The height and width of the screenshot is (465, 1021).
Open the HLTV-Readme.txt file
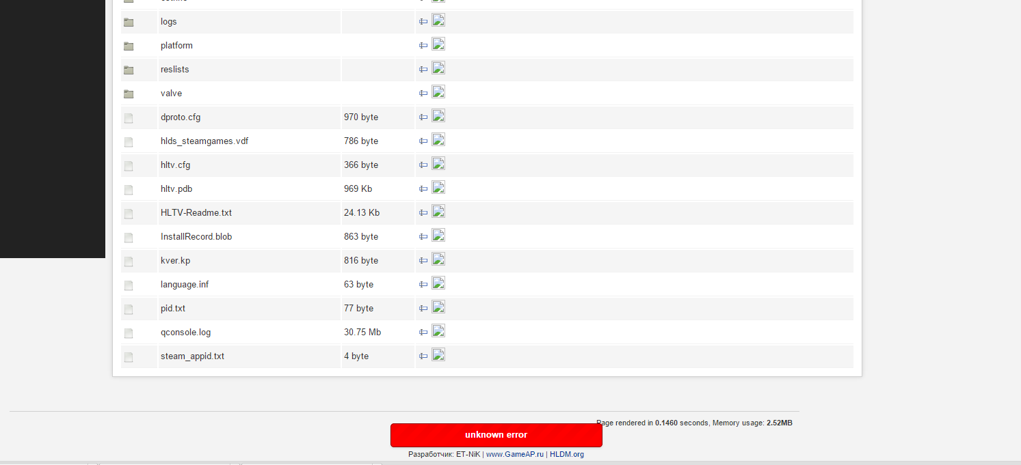pyautogui.click(x=196, y=213)
